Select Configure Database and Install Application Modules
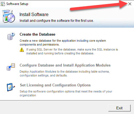Image resolution: width=134 pixels, height=114 pixels. [65, 65]
